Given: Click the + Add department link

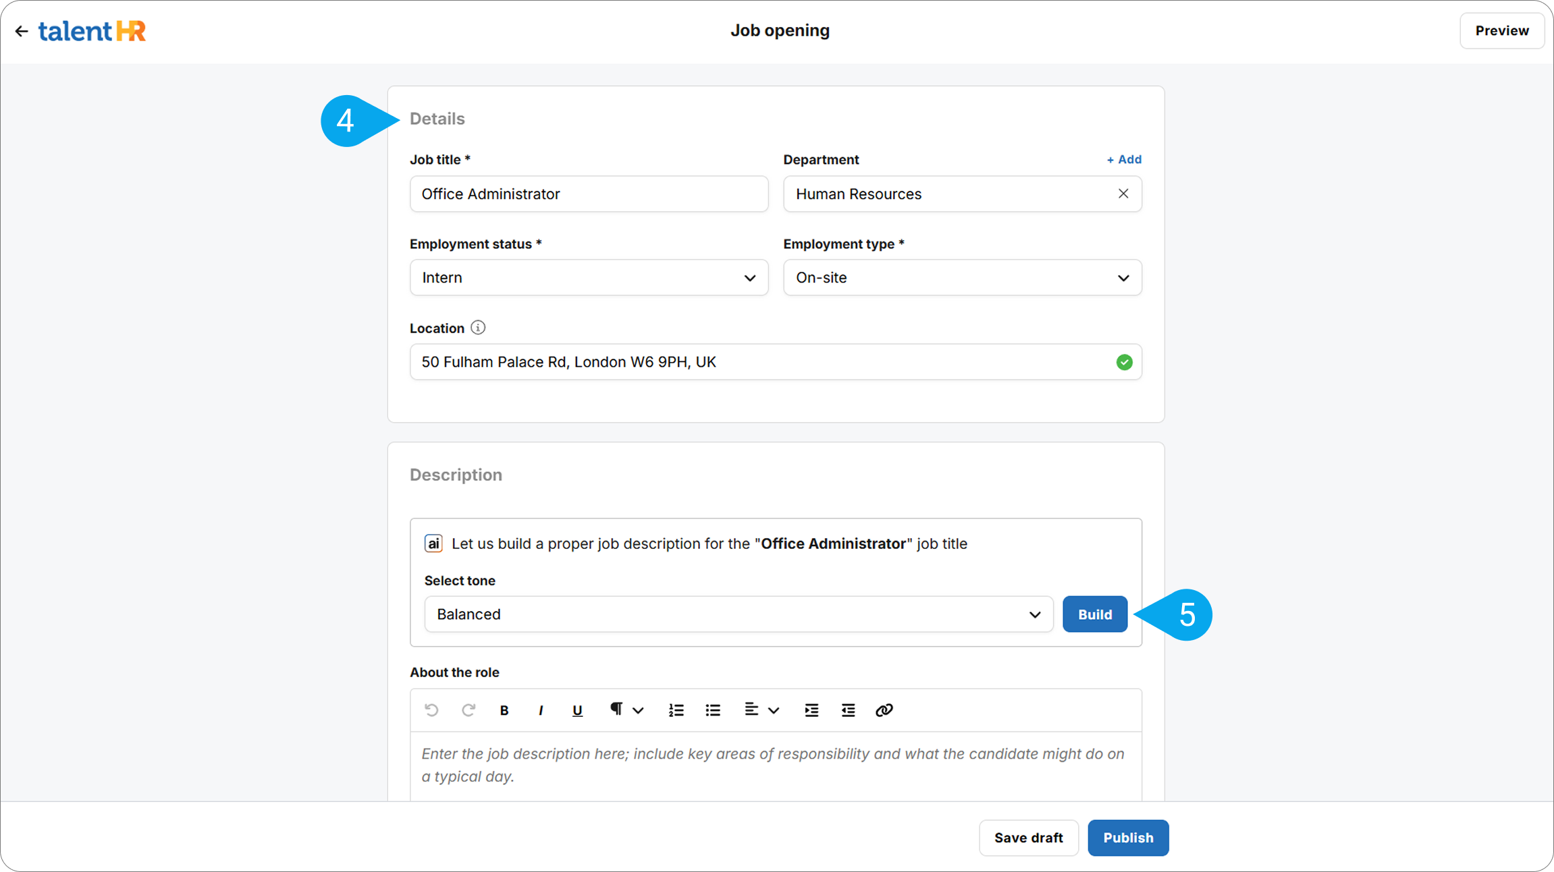Looking at the screenshot, I should 1124,160.
